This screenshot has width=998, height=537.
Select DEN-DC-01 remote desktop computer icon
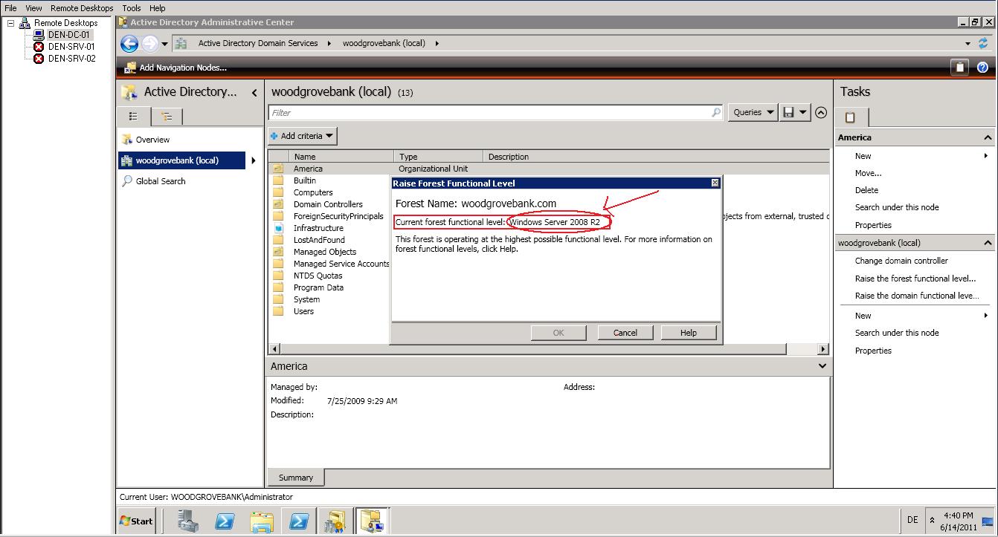pyautogui.click(x=39, y=35)
